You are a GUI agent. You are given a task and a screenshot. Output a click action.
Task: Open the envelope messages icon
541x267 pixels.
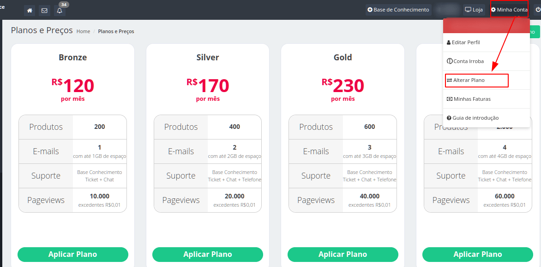[44, 10]
